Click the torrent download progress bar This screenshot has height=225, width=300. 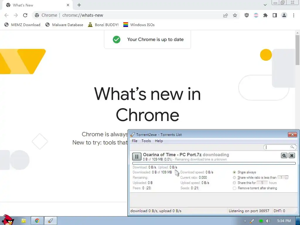(214, 163)
